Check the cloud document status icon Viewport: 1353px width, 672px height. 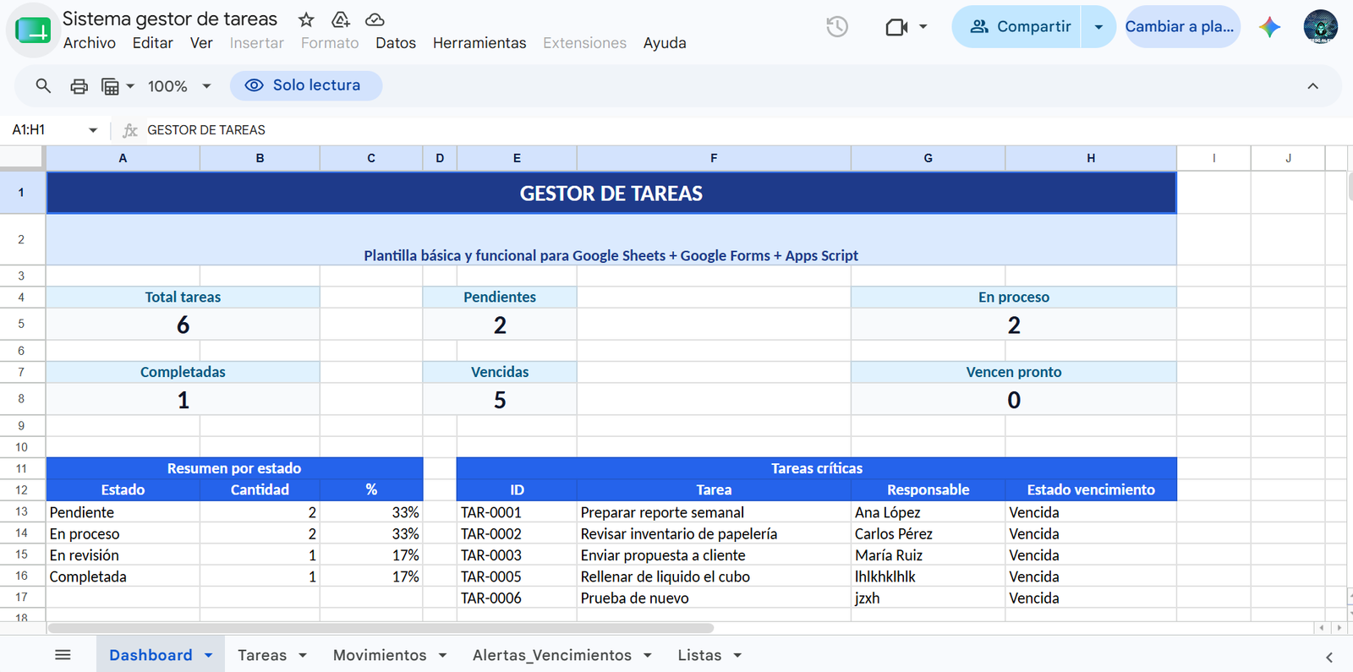[375, 19]
